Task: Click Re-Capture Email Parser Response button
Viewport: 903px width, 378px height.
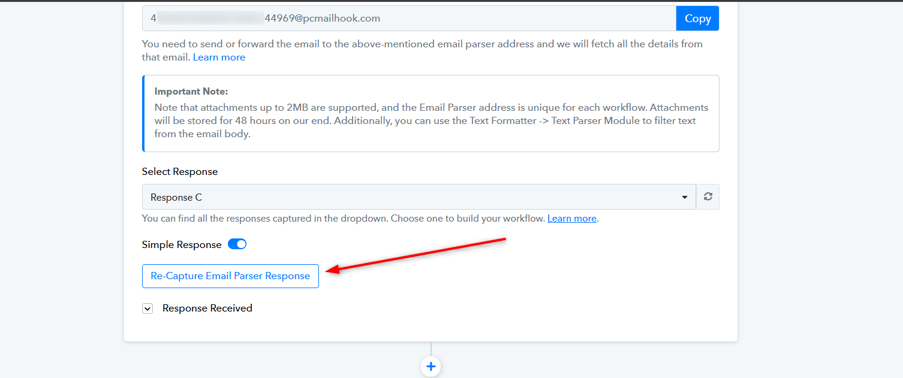Action: 230,276
